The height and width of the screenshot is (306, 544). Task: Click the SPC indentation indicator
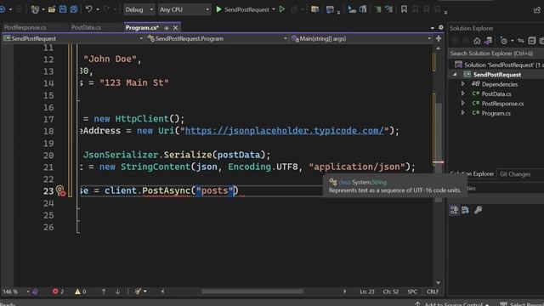412,292
